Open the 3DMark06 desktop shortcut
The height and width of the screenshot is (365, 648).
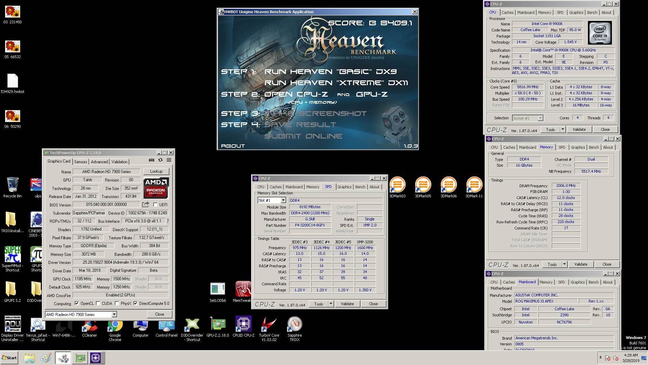[449, 187]
